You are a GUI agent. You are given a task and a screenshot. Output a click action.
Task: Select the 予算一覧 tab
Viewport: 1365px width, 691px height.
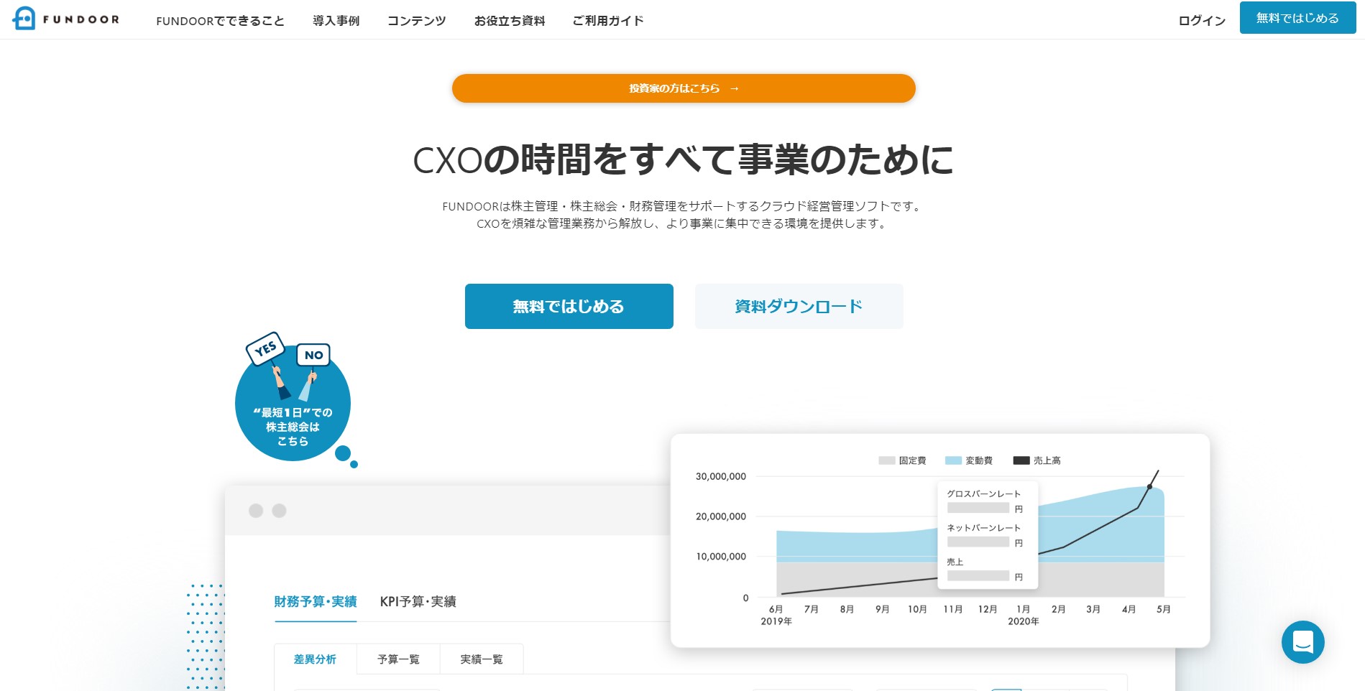coord(398,659)
